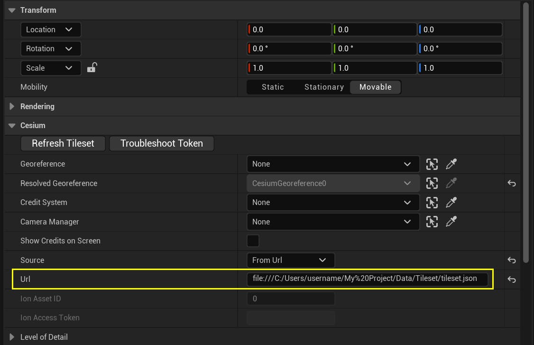534x345 pixels.
Task: Open the Georeference None dropdown
Action: [x=332, y=164]
